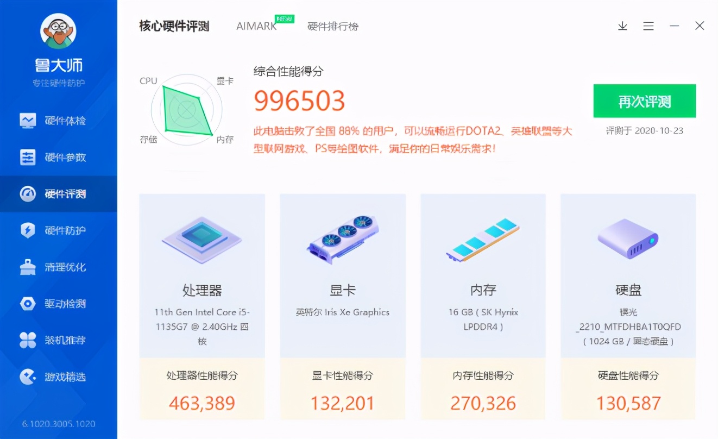Click the 显卡 graphics card thumbnail
The width and height of the screenshot is (718, 439).
point(342,239)
